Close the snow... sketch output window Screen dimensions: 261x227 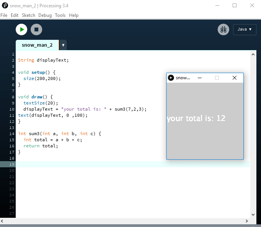point(235,78)
